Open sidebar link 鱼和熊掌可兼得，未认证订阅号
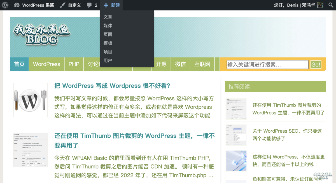The image size is (336, 183). (288, 179)
